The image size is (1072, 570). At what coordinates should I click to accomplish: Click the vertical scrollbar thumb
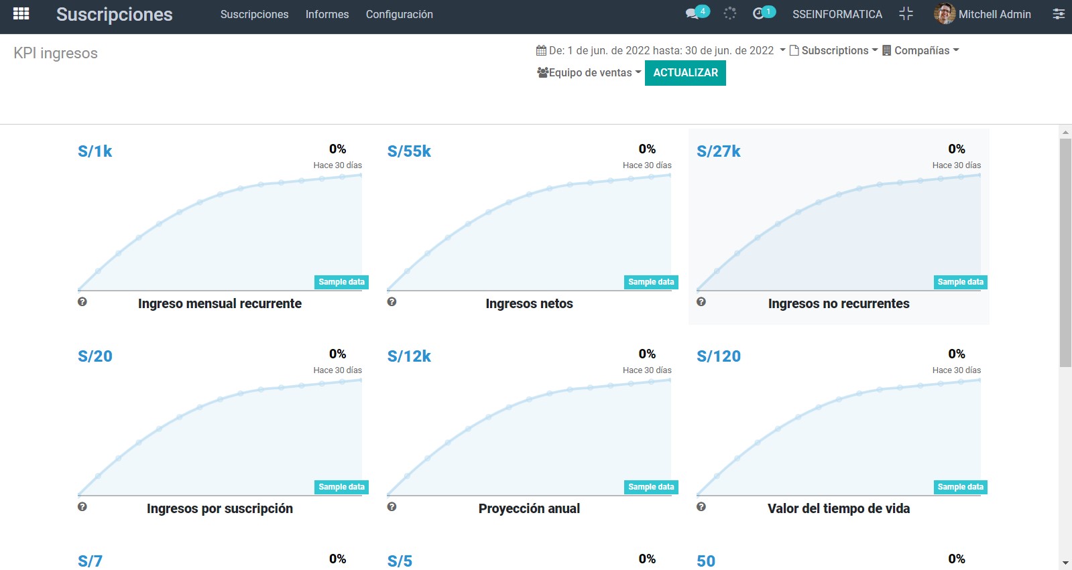(1065, 253)
